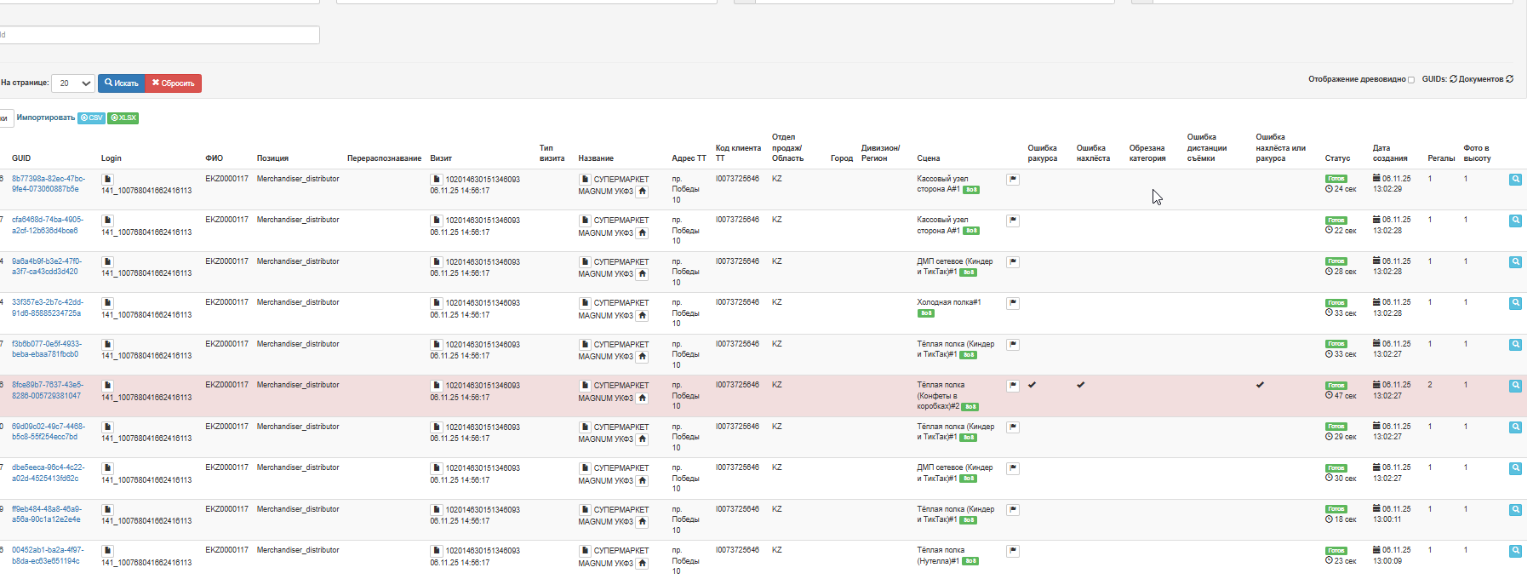Click visit document icon in cfa6468d row

tap(436, 221)
